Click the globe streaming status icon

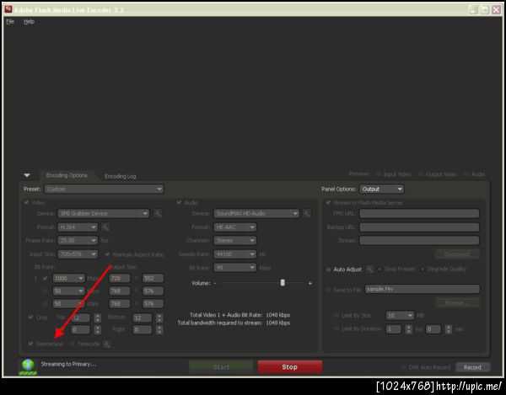pyautogui.click(x=28, y=366)
